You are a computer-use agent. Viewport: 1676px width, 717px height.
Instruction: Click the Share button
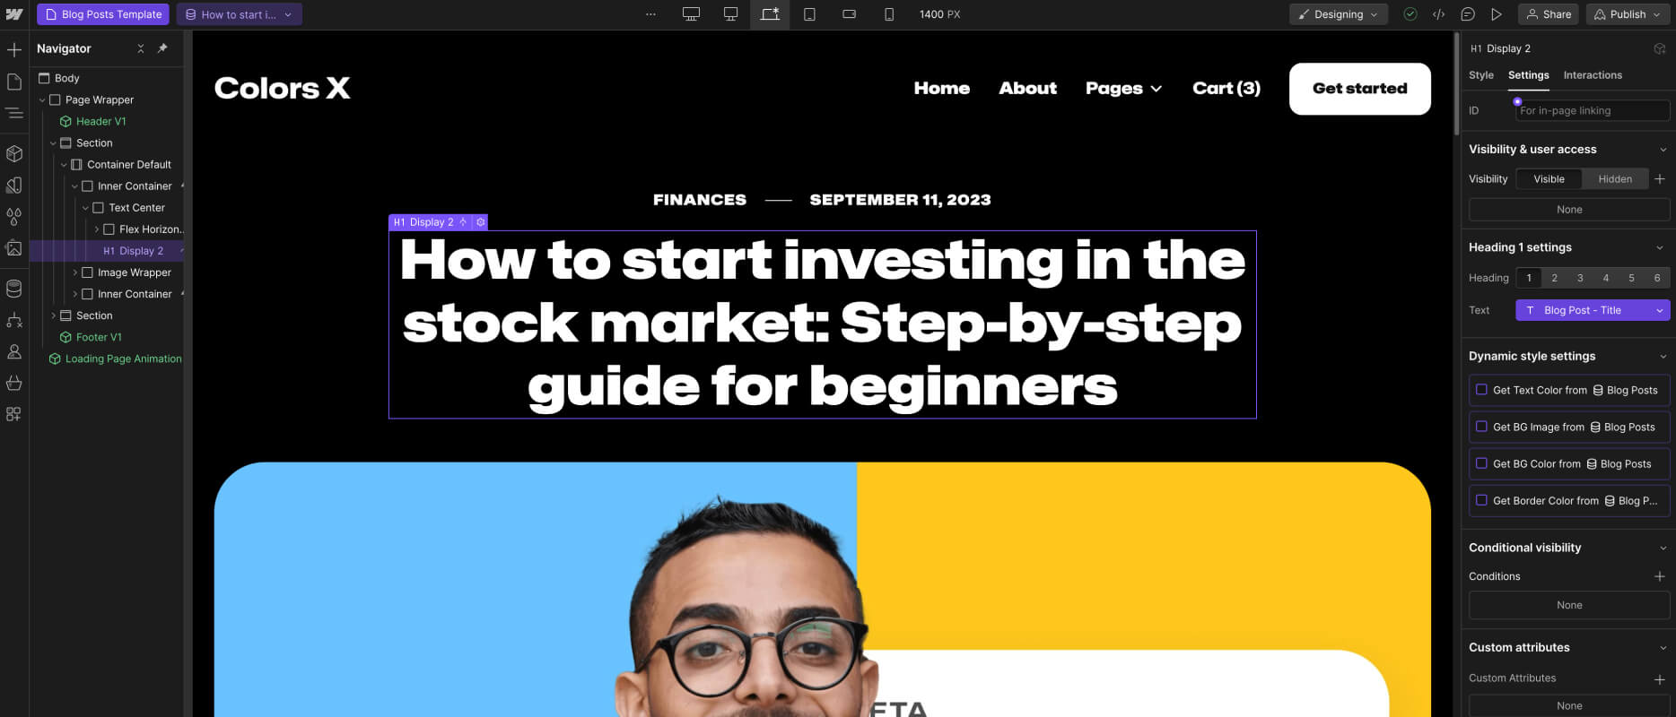coord(1548,14)
